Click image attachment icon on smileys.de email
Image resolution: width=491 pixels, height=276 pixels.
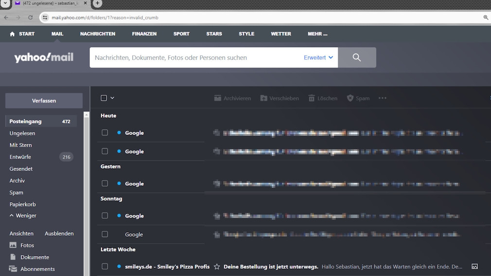point(475,267)
